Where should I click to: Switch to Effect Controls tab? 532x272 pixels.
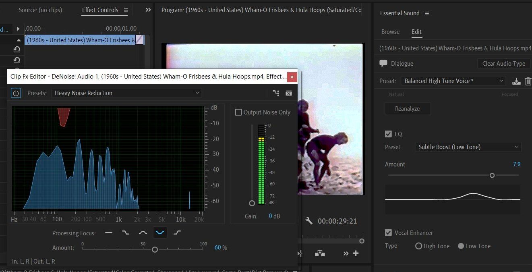point(100,10)
